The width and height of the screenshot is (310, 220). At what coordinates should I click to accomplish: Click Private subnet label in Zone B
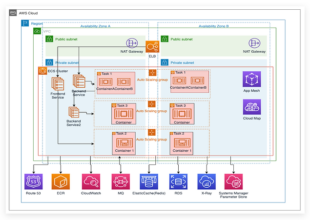point(182,62)
